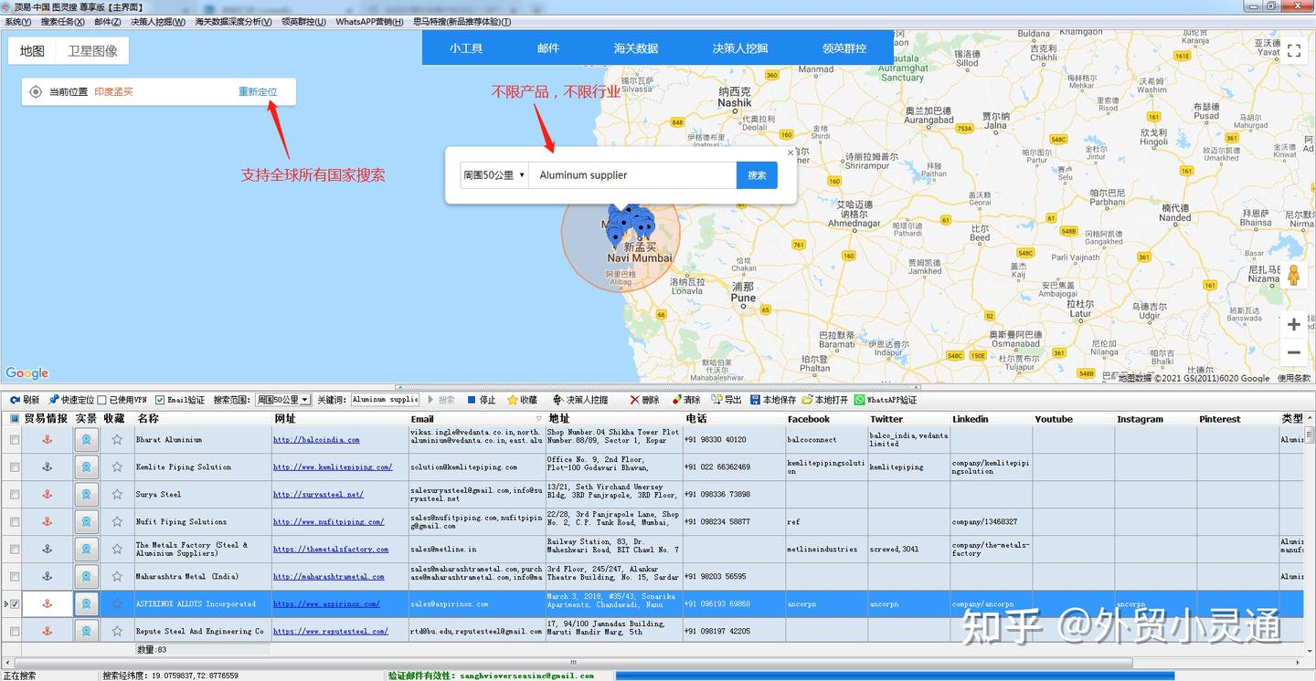Open the reputesteel.com website link

(x=331, y=632)
